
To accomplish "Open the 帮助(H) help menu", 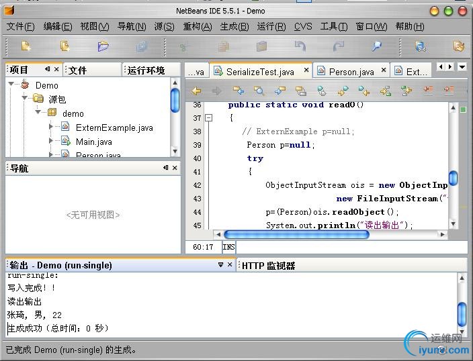I will coord(410,27).
